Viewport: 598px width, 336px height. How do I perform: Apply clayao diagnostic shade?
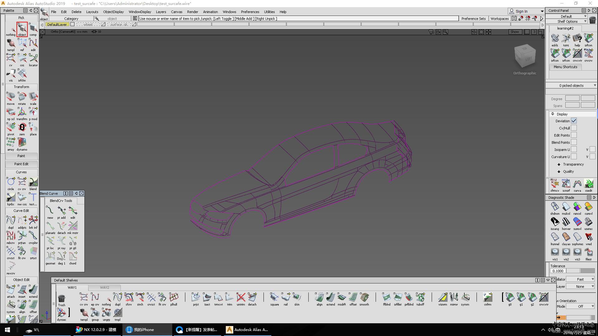coord(566,239)
